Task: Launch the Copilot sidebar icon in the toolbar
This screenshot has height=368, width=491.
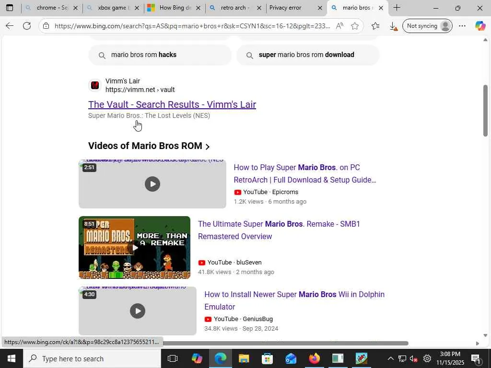Action: coord(480,26)
